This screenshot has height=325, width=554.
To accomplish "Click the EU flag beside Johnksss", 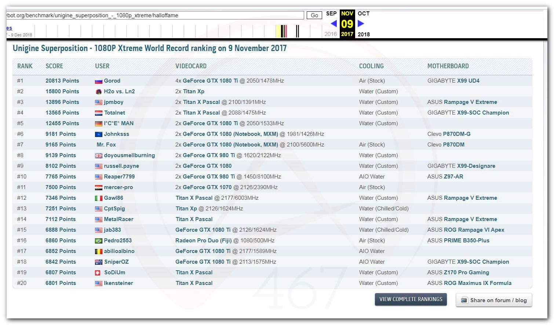I will pyautogui.click(x=98, y=134).
